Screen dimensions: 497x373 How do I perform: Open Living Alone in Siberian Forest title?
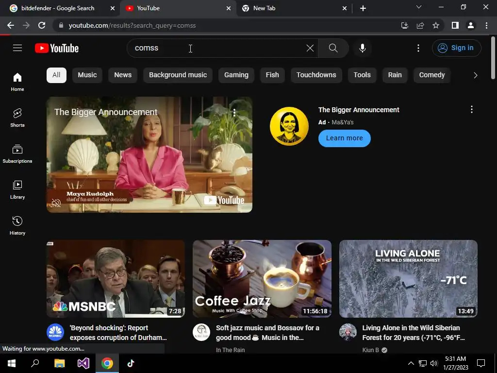tap(414, 333)
